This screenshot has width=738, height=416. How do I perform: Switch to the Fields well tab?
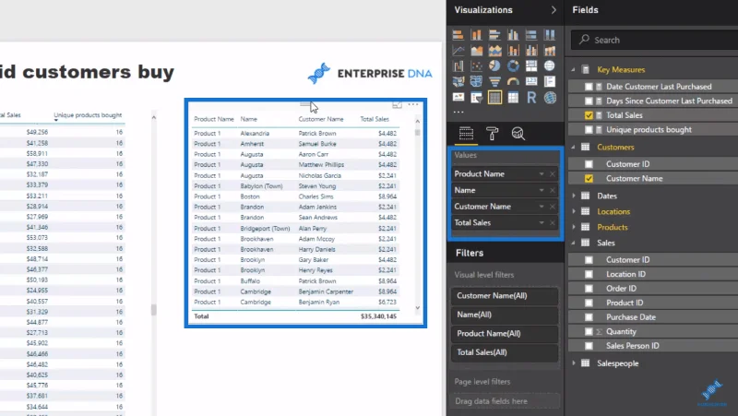point(466,134)
